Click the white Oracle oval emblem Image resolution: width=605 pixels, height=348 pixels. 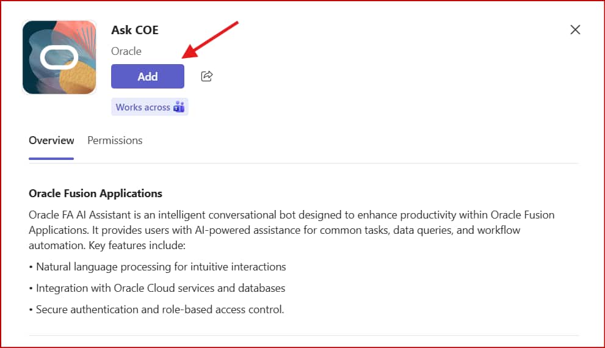pyautogui.click(x=59, y=57)
